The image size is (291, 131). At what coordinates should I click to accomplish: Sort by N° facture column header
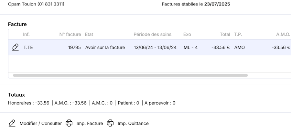(x=70, y=34)
